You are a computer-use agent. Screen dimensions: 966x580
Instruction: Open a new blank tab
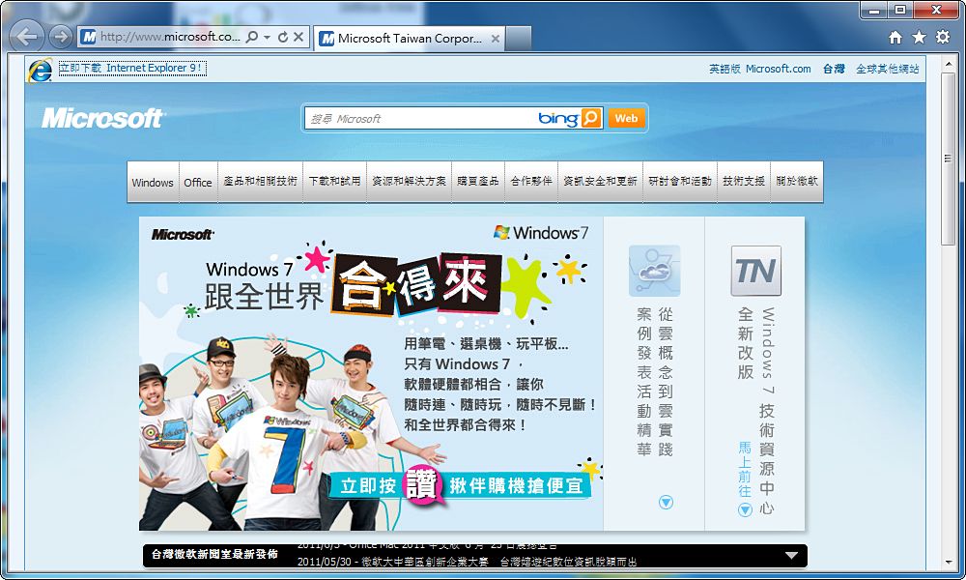click(x=518, y=39)
